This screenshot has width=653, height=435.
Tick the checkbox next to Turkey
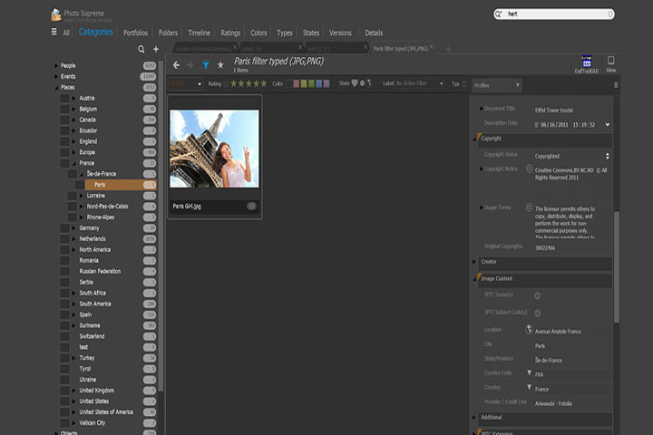click(64, 358)
